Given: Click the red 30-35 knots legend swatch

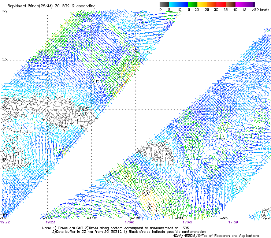Looking at the screenshot, I should [x=221, y=4].
